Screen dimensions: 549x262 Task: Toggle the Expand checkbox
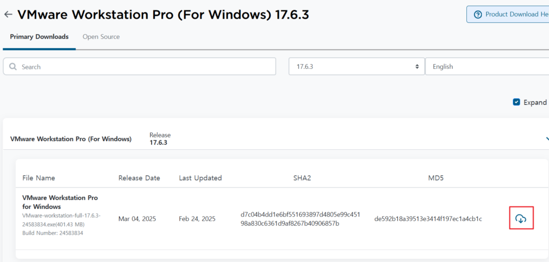(x=516, y=102)
